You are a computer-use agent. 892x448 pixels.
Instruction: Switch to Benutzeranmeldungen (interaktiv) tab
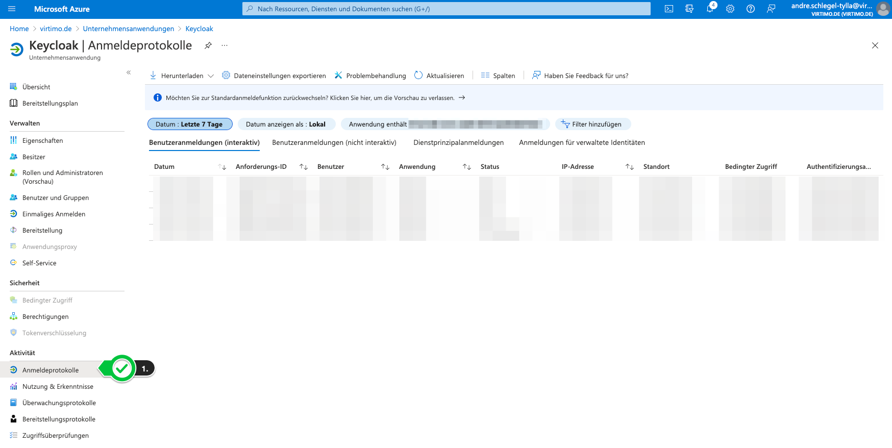(x=204, y=142)
